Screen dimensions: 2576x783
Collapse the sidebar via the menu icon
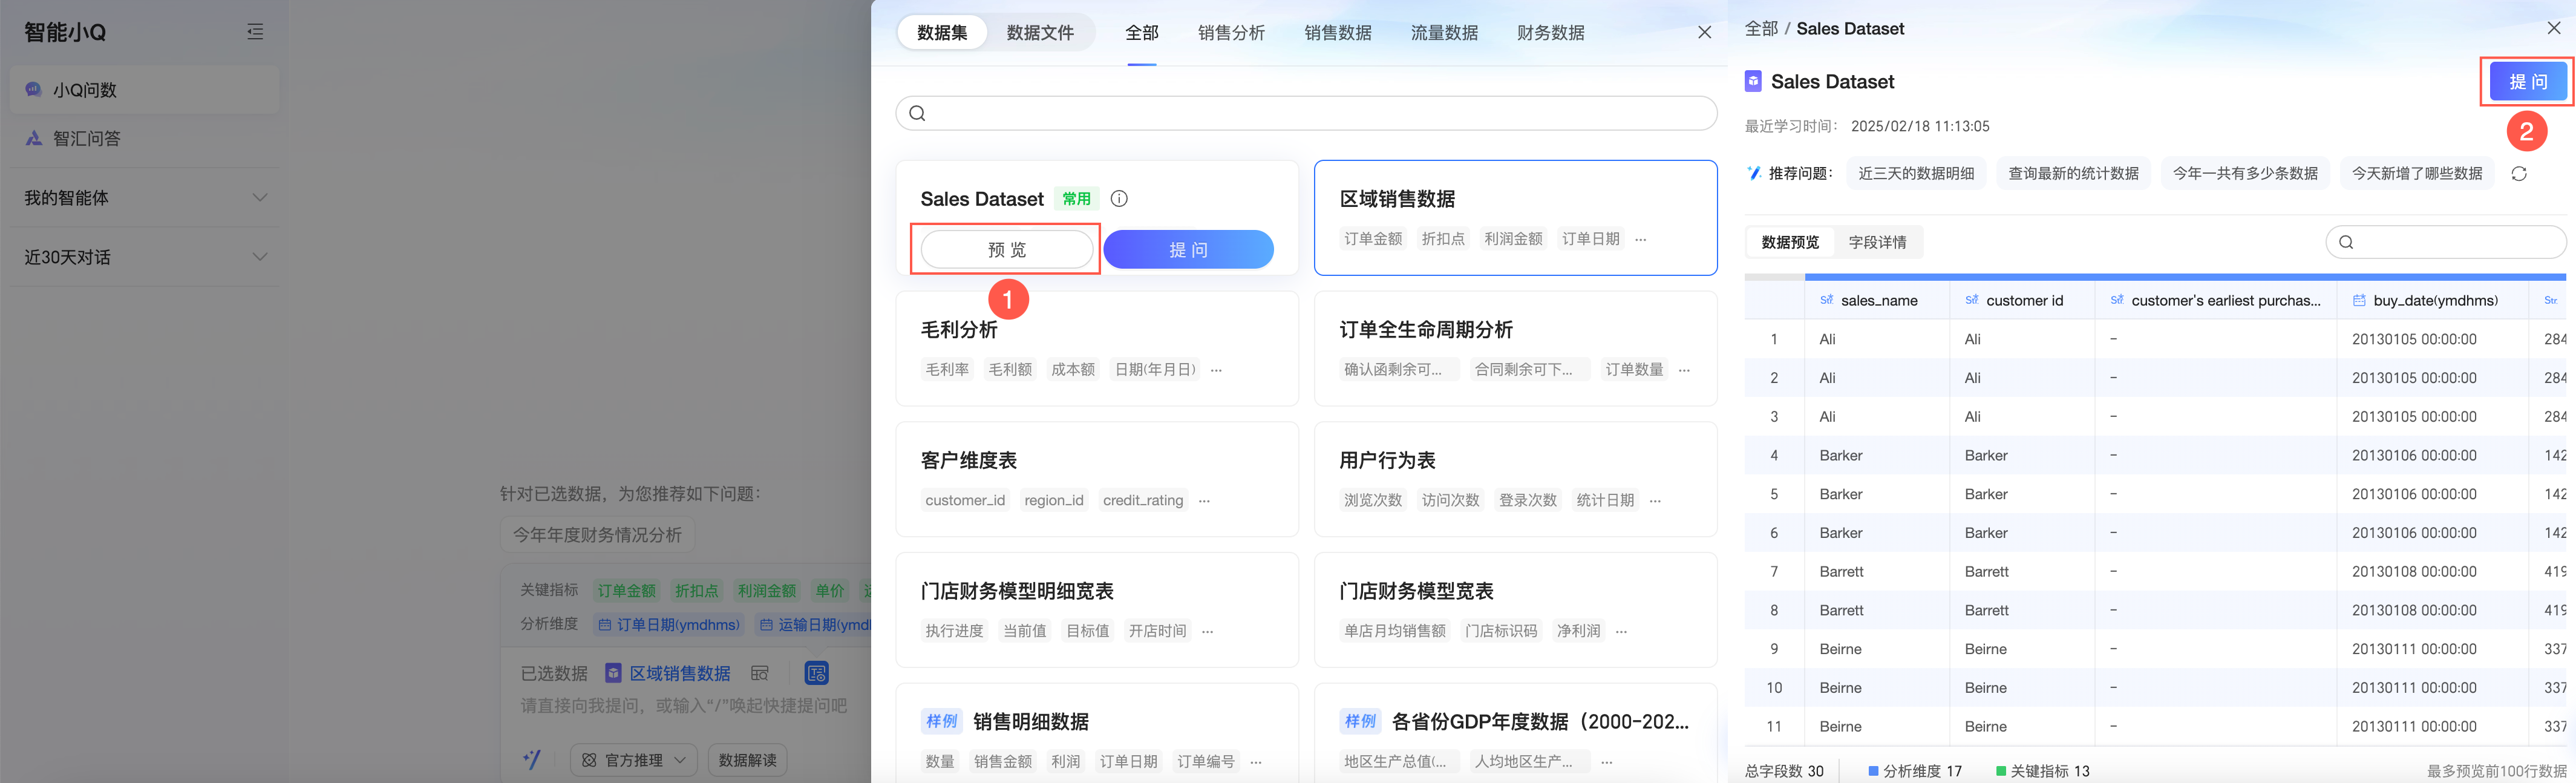tap(255, 32)
